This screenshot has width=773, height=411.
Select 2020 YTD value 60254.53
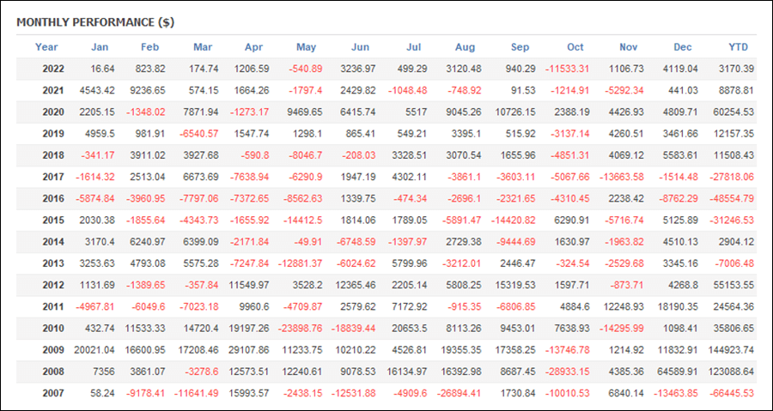click(732, 112)
